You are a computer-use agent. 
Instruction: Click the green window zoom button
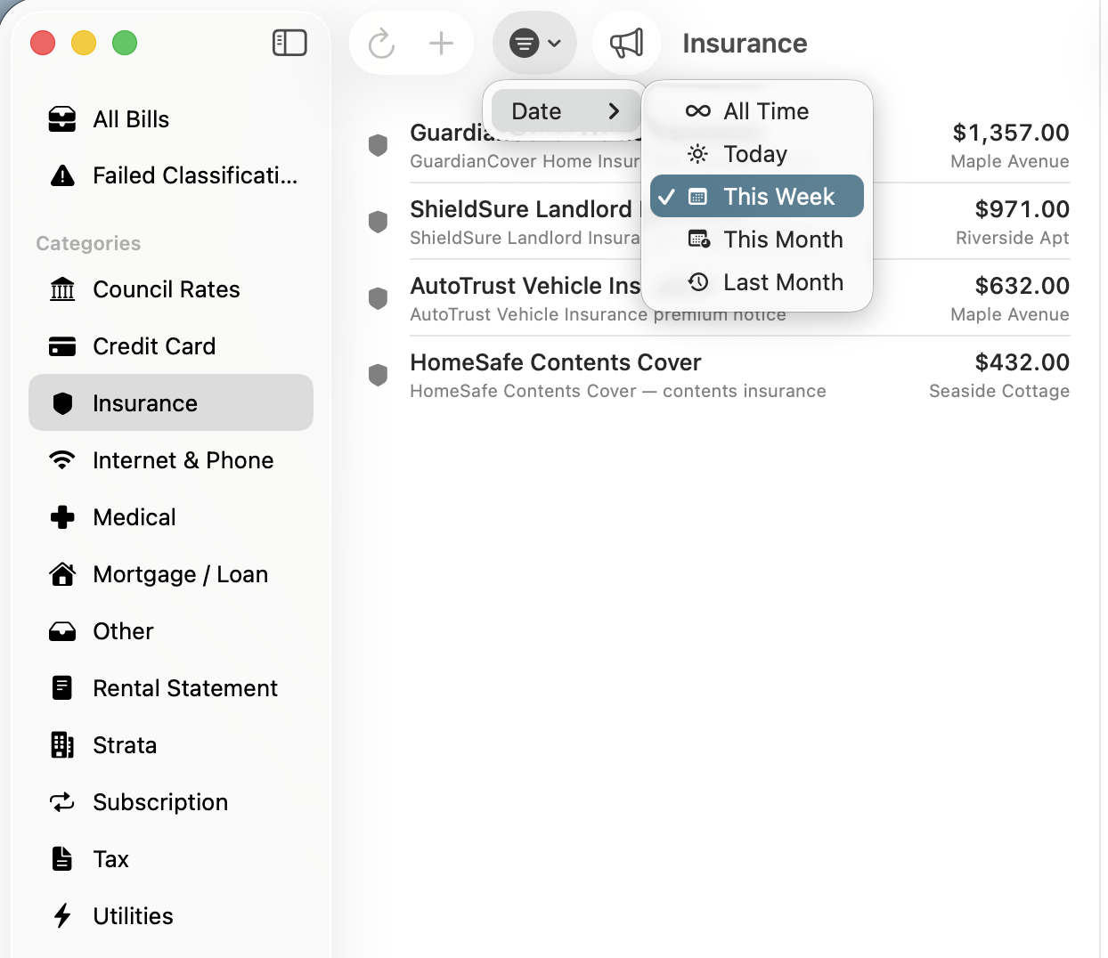point(125,43)
